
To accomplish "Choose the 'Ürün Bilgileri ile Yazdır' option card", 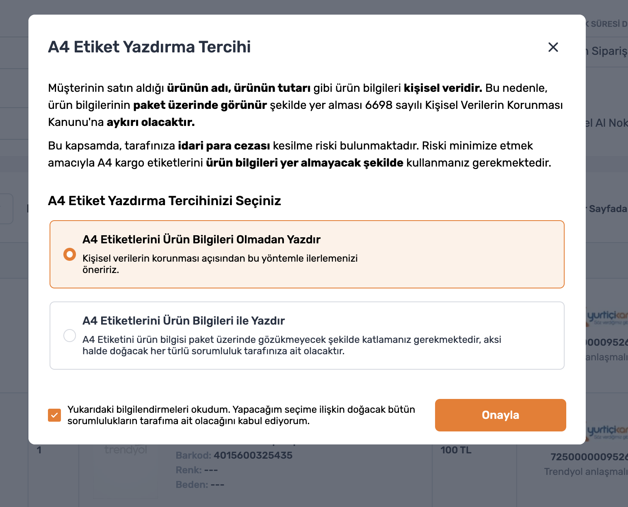I will pyautogui.click(x=307, y=336).
